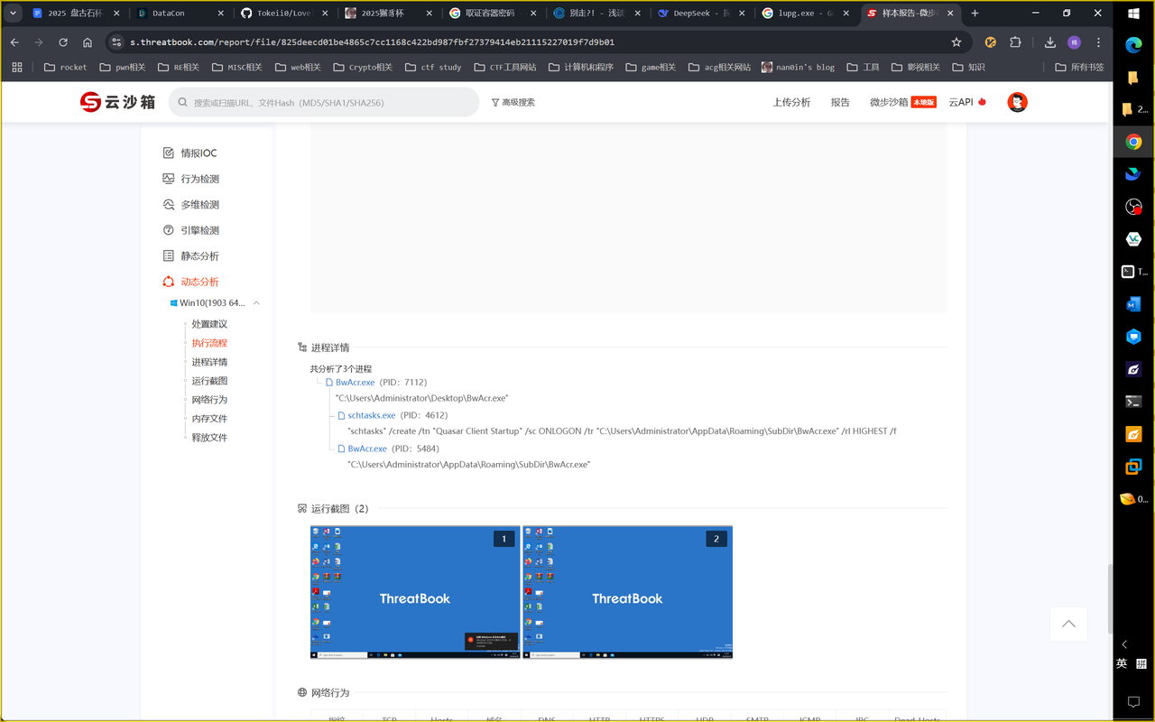Toggle the 英 input method indicator
Screen dimensions: 1155x722
coord(1123,663)
